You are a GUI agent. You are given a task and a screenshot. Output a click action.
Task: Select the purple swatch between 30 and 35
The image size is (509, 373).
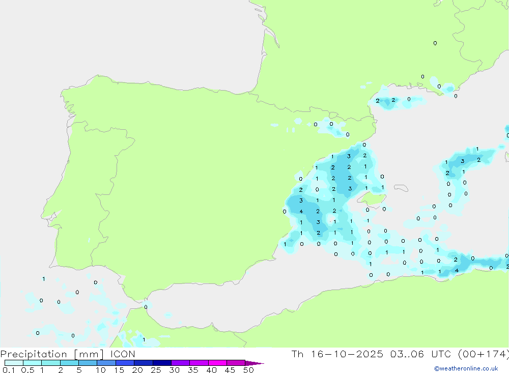[181, 363]
